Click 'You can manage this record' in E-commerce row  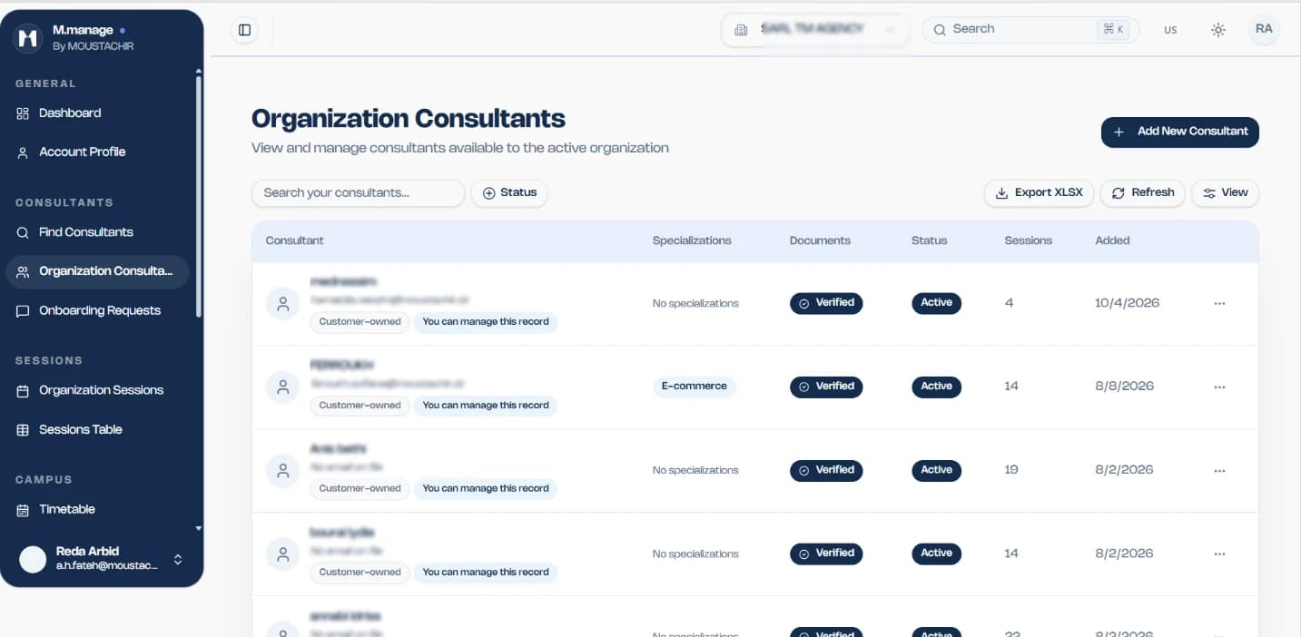(x=486, y=406)
